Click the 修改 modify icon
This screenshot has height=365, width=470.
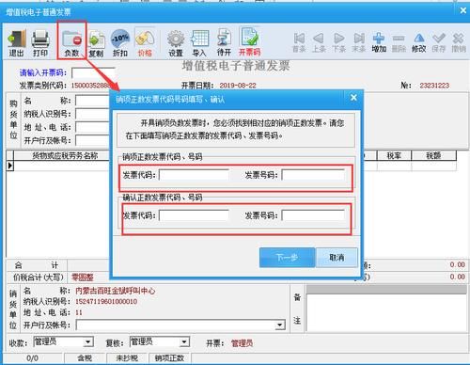(x=419, y=42)
